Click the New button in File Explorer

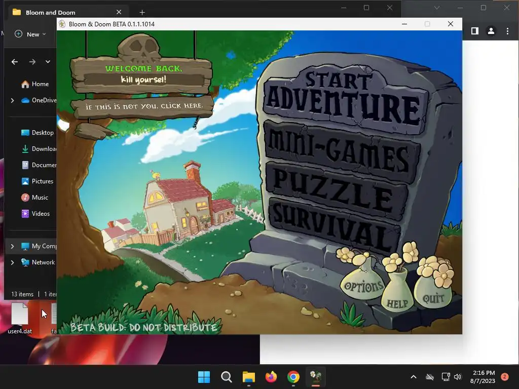(x=30, y=34)
